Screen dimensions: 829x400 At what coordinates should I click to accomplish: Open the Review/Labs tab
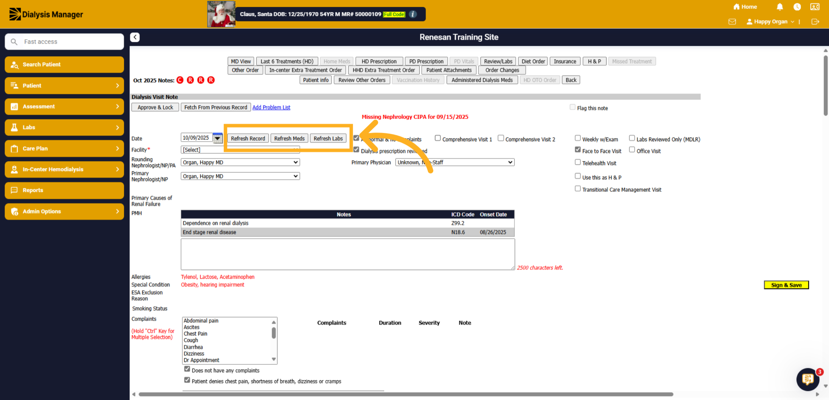pyautogui.click(x=498, y=61)
